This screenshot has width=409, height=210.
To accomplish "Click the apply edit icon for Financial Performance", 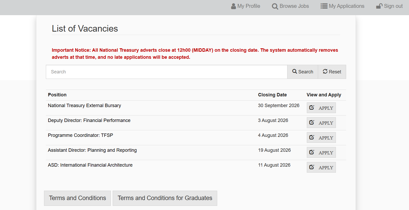I will (312, 122).
